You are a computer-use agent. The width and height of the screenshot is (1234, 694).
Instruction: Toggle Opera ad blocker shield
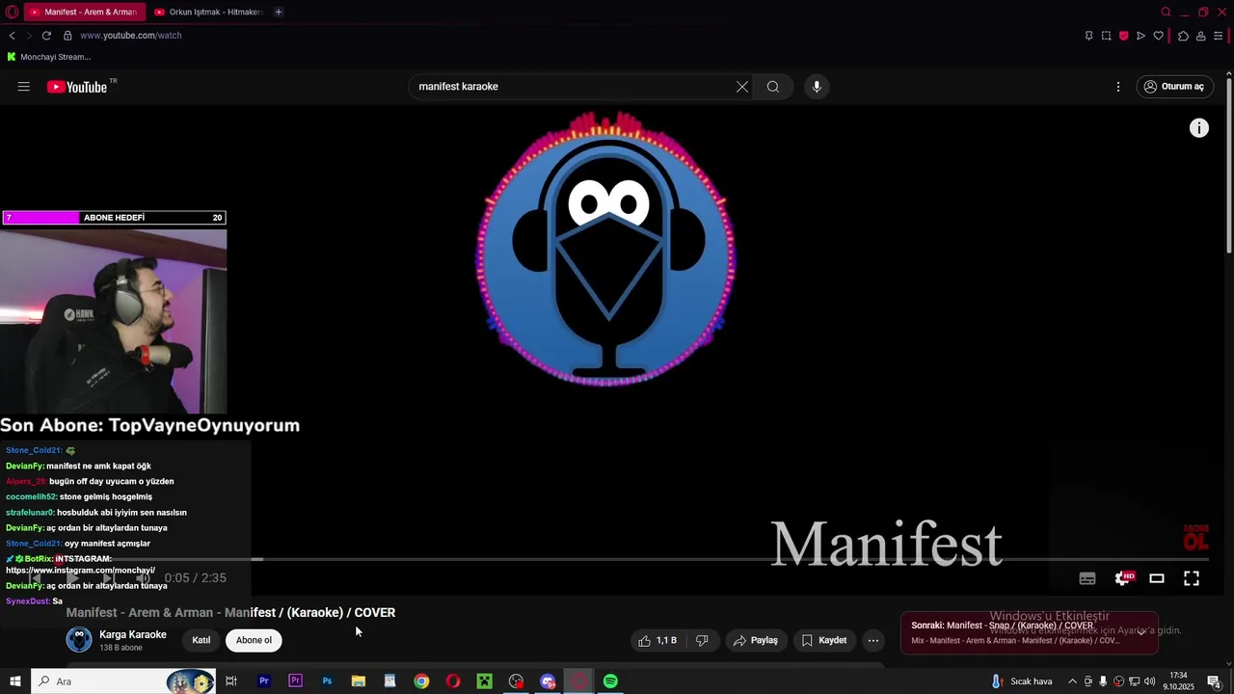(1123, 36)
